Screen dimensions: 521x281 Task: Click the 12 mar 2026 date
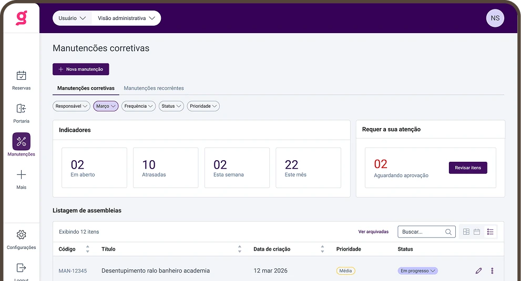click(270, 270)
